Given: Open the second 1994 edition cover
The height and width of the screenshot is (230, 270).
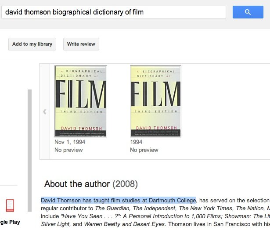Looking at the screenshot, I should (155, 101).
